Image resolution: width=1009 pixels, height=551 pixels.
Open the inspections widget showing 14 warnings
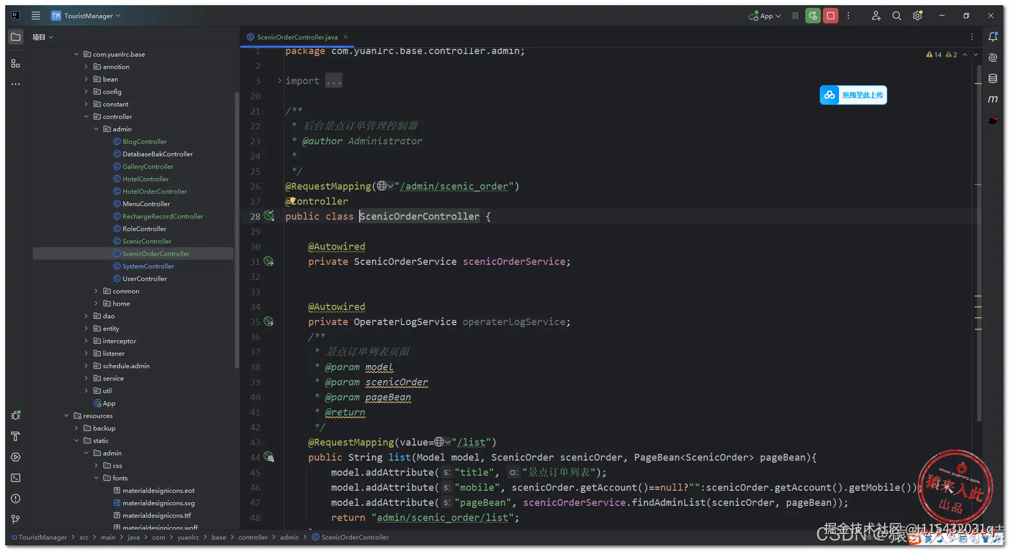(941, 55)
